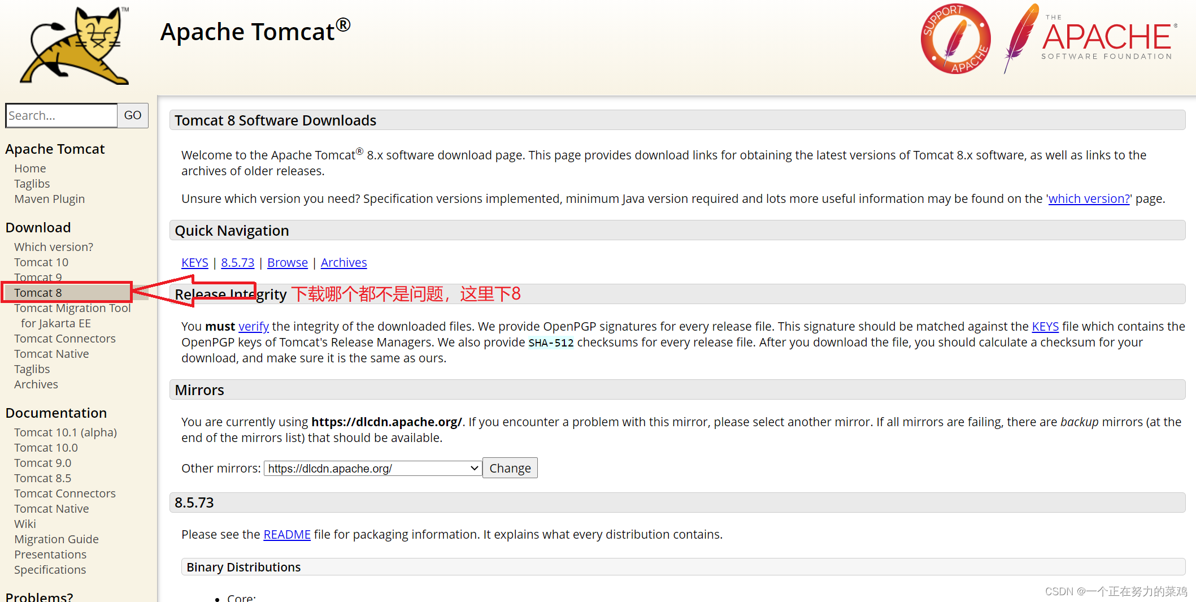Viewport: 1196px width, 602px height.
Task: Open the Home sidebar link
Action: (x=30, y=168)
